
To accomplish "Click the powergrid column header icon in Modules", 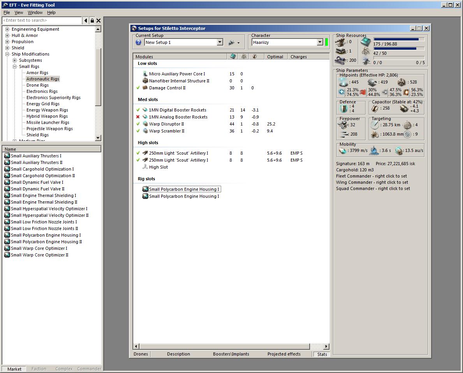I will (x=244, y=57).
